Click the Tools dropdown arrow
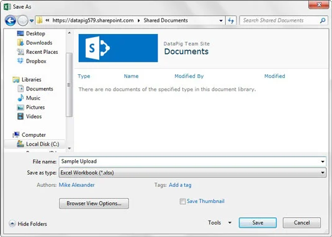 (x=230, y=223)
